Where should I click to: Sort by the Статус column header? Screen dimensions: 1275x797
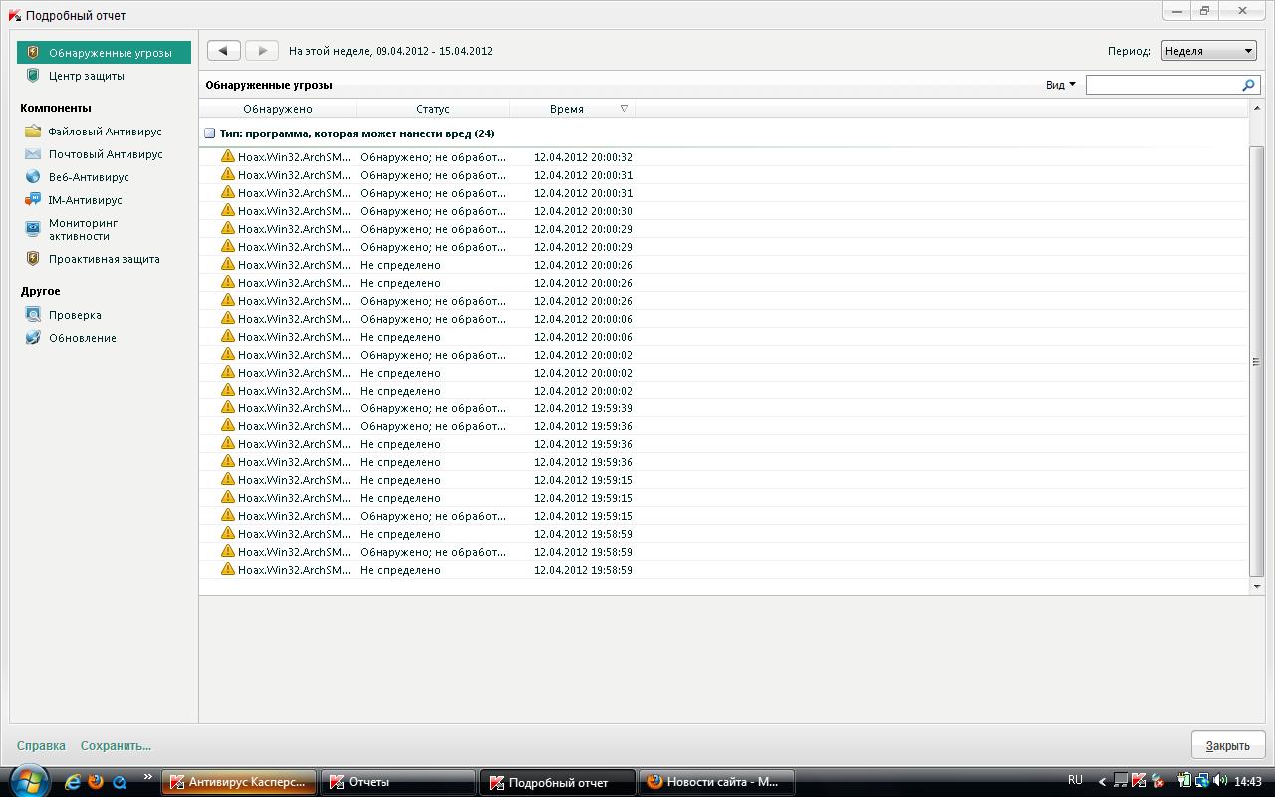point(432,109)
